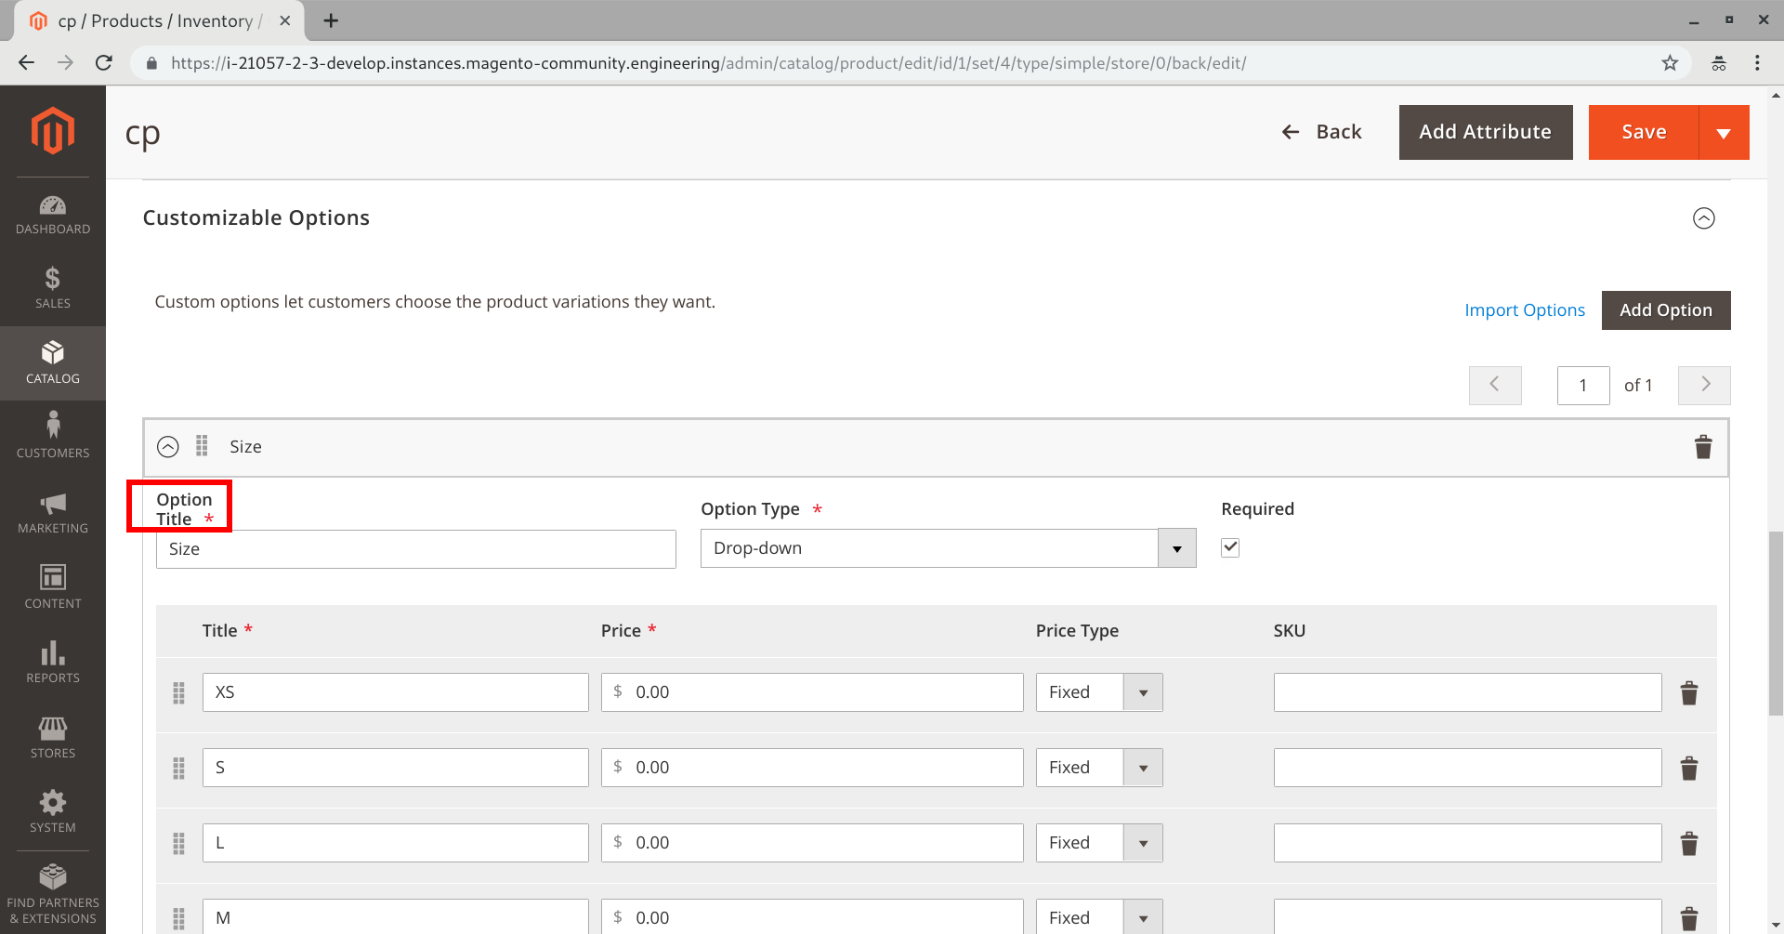Open the Import Options link
The height and width of the screenshot is (934, 1784).
coord(1525,309)
